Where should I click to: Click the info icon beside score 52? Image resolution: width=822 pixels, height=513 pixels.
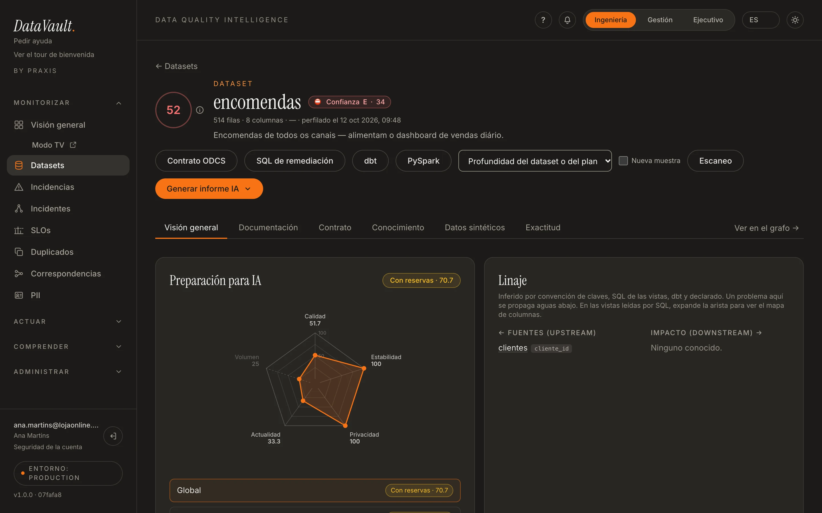[200, 110]
